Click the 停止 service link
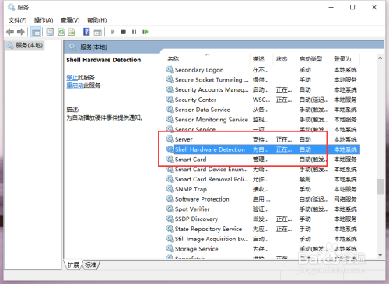Viewport: 389px width, 284px height. (x=72, y=77)
